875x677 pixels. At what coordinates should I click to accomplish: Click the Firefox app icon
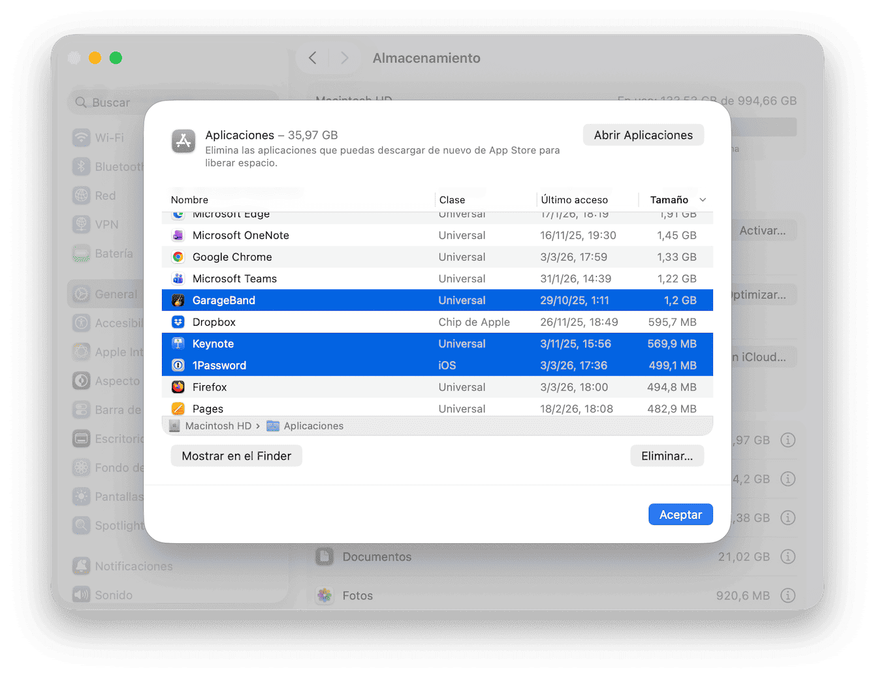click(x=178, y=387)
